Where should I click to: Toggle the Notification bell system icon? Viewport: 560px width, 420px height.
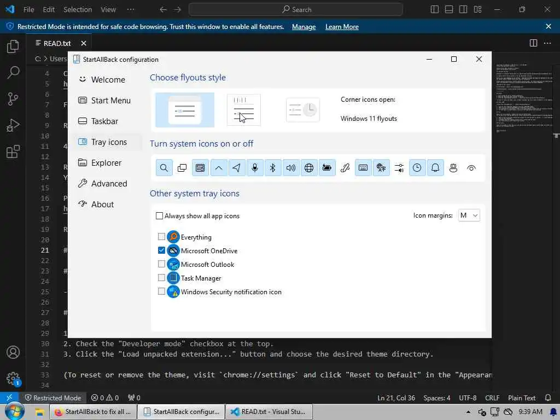tap(435, 168)
